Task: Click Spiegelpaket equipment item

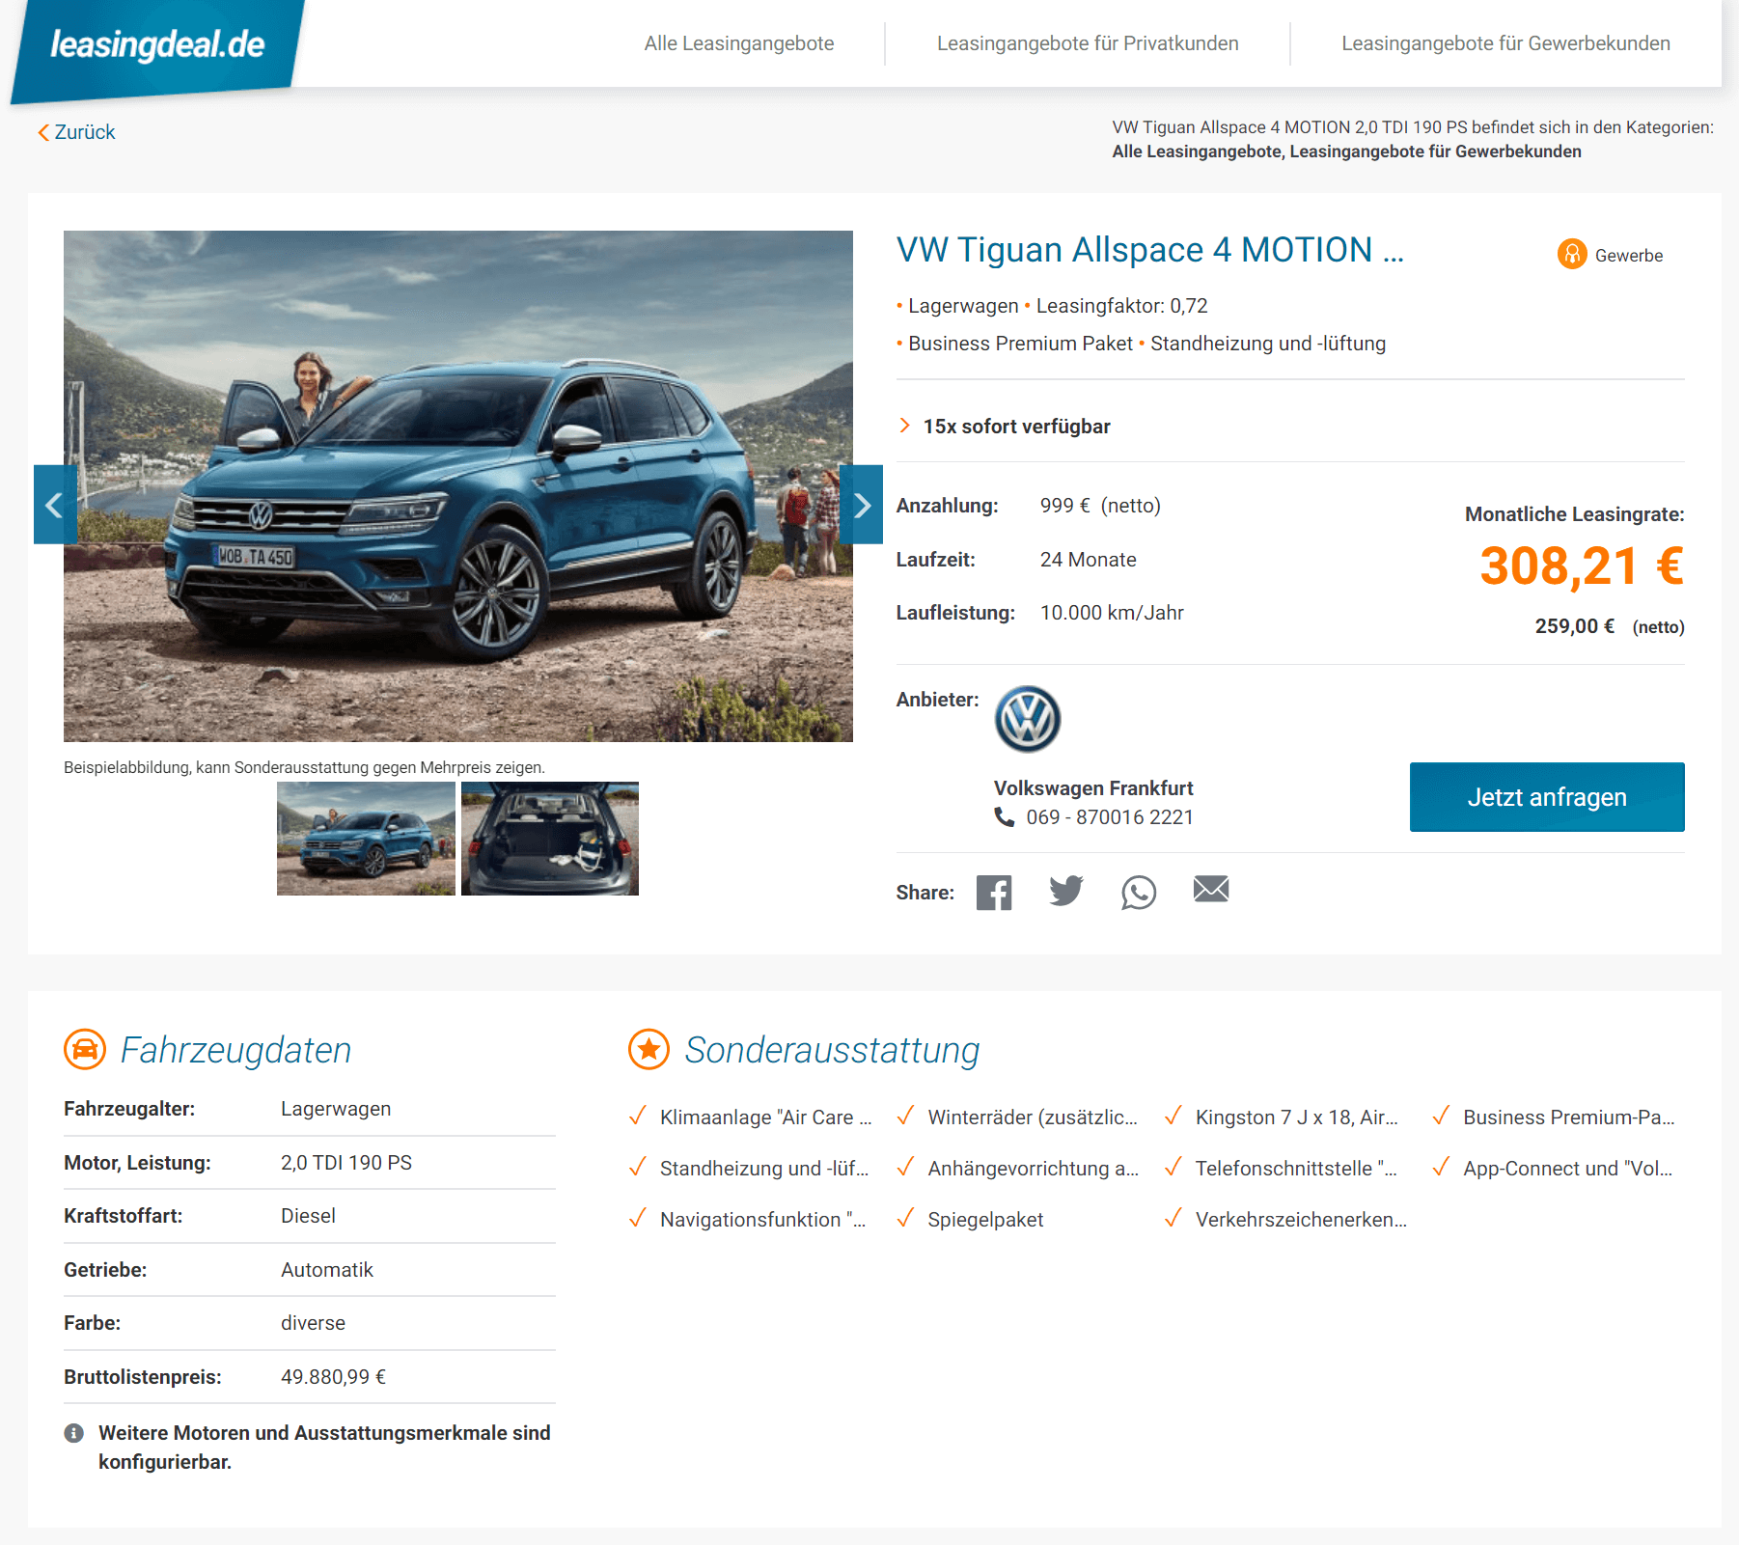Action: pos(985,1220)
